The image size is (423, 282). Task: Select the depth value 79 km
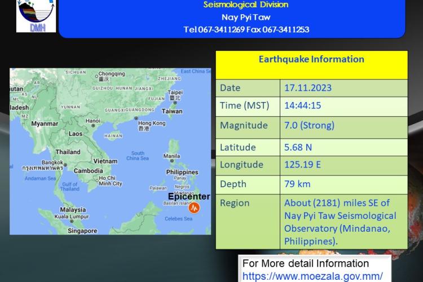pyautogui.click(x=297, y=184)
